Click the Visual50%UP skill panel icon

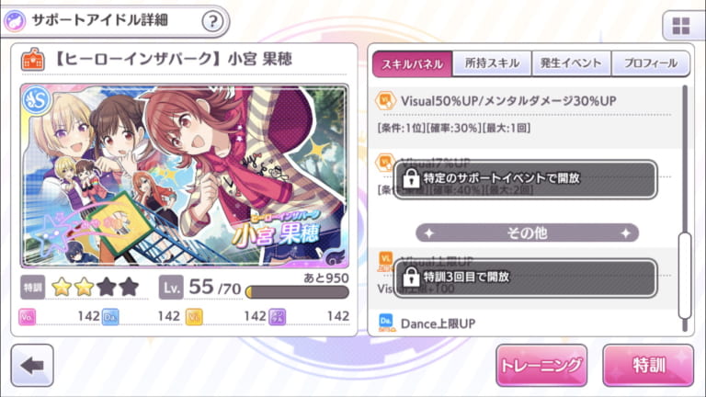pos(385,100)
